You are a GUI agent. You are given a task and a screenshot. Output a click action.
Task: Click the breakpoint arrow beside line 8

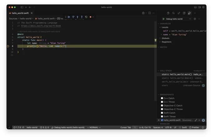click(x=8, y=46)
